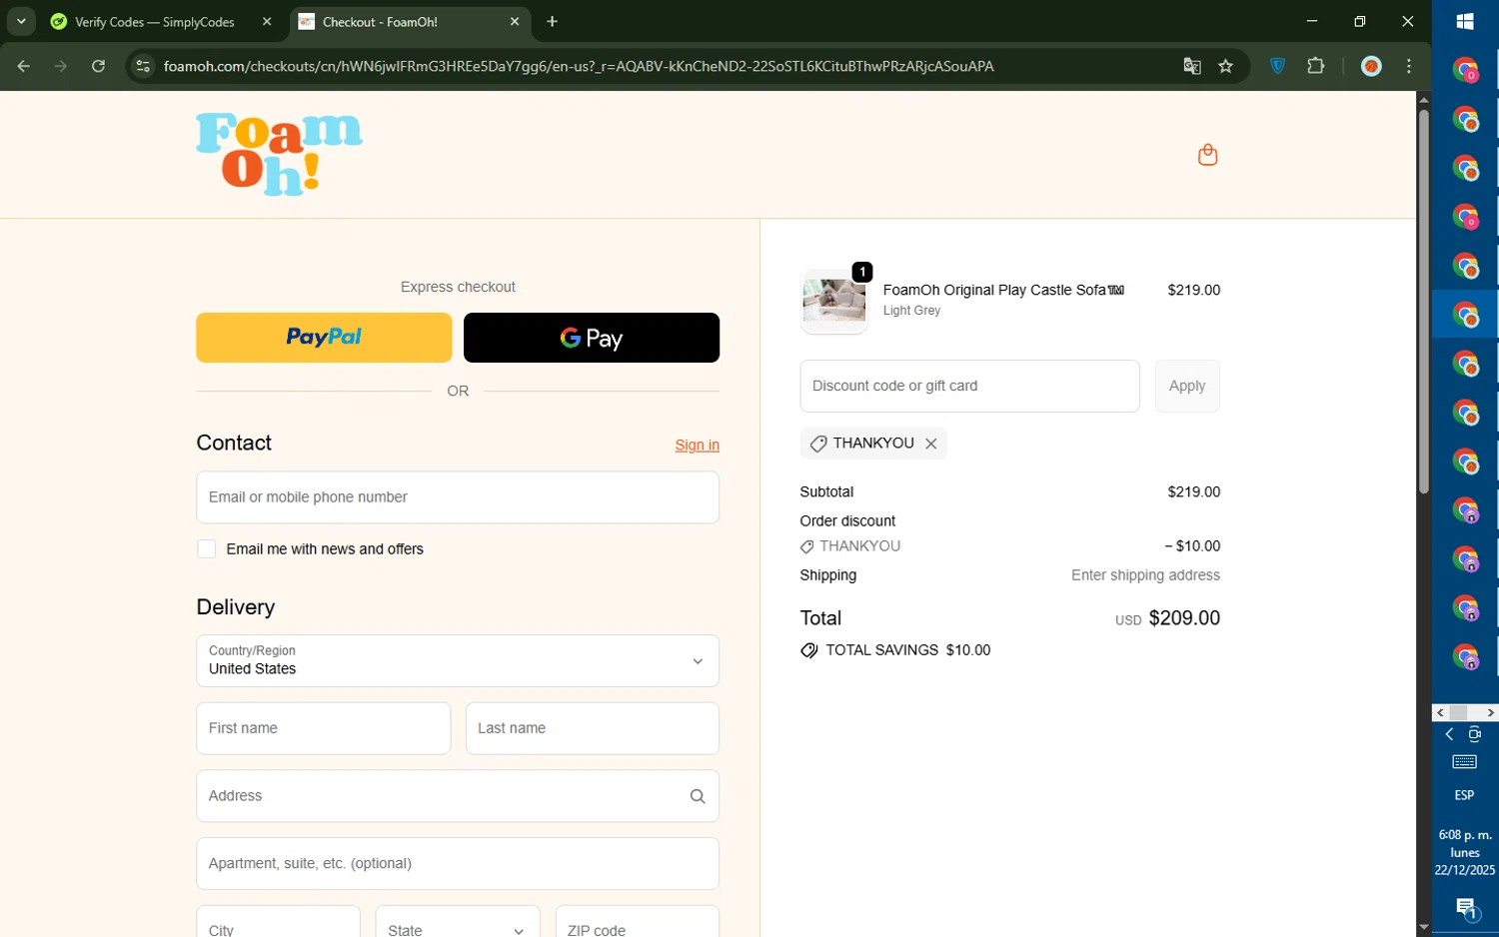Open the taskbar clock and date
1499x937 pixels.
(1465, 852)
